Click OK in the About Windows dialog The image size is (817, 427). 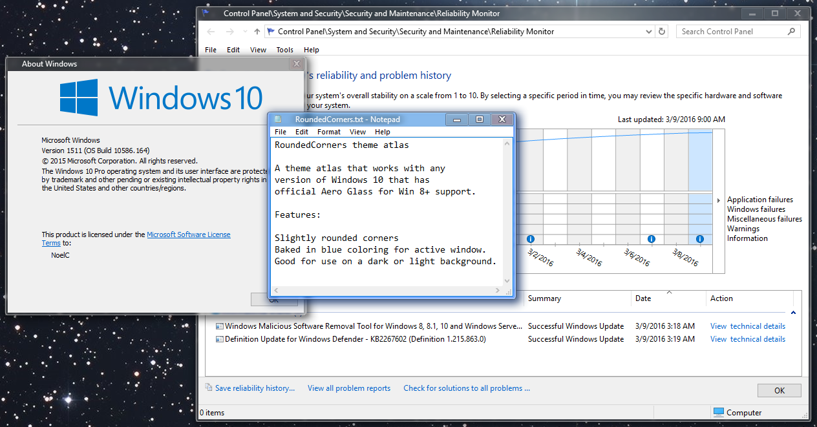274,299
